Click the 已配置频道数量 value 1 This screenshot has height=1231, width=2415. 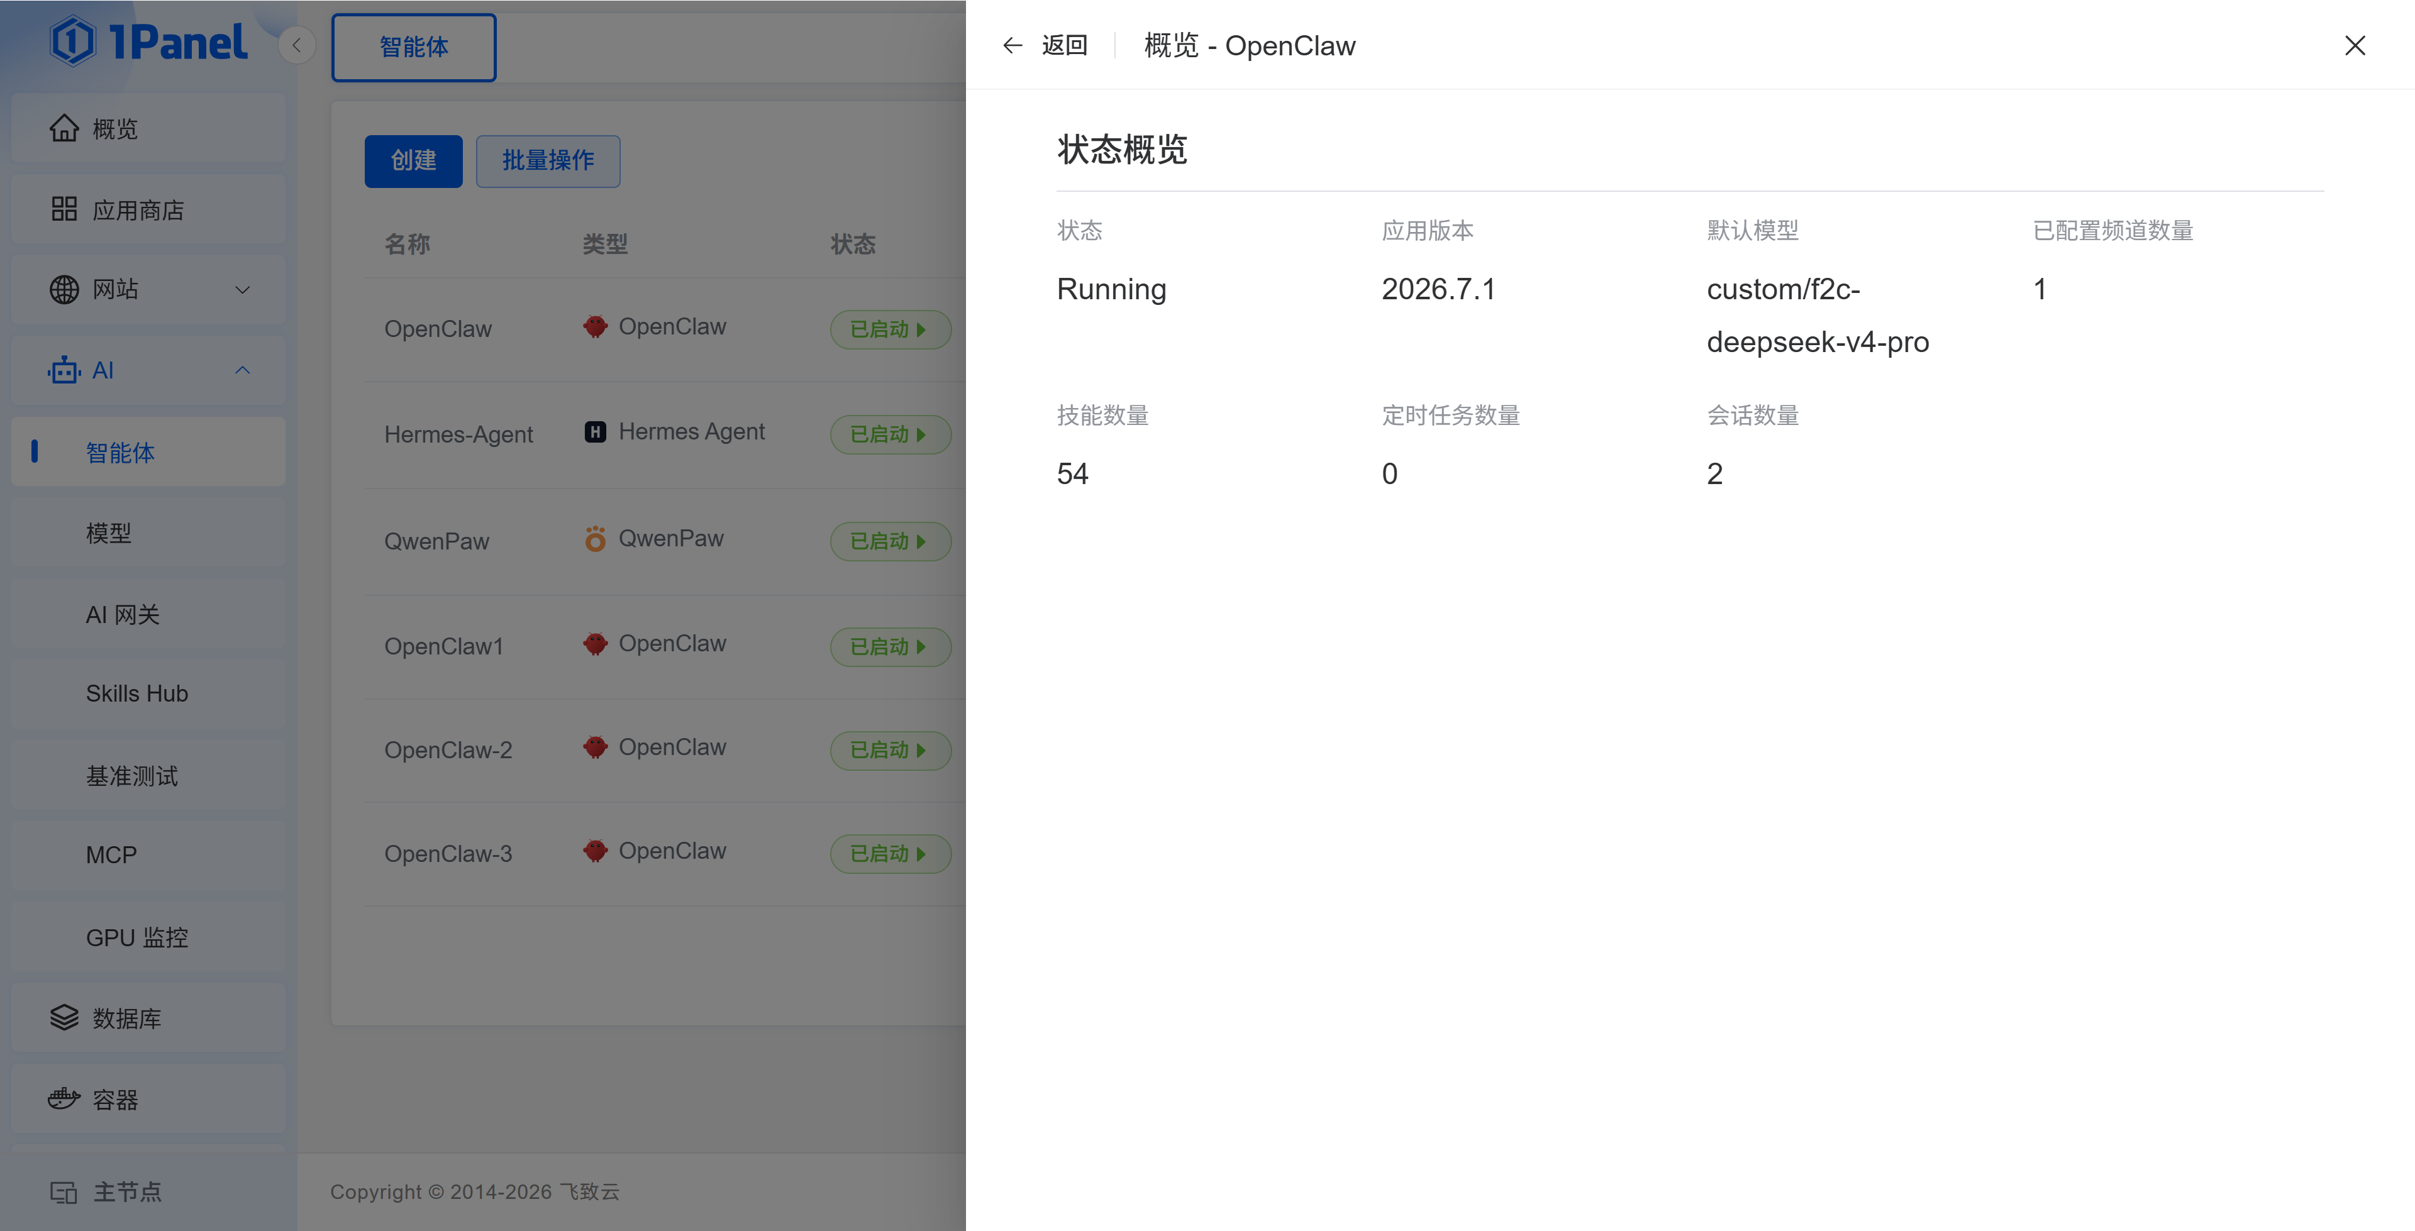(2040, 289)
